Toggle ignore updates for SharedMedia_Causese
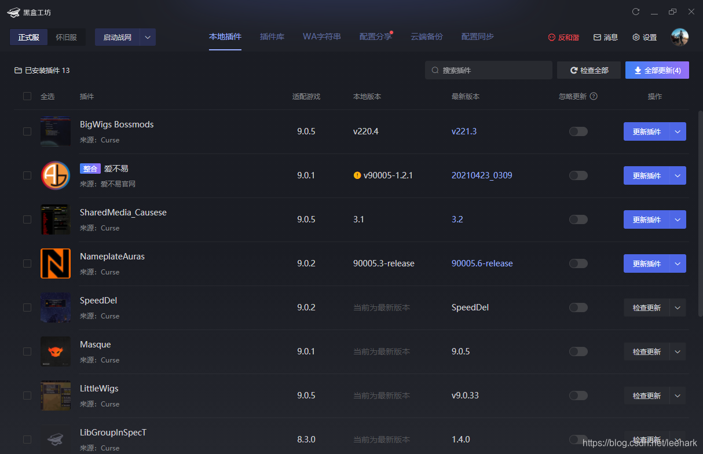 point(578,219)
